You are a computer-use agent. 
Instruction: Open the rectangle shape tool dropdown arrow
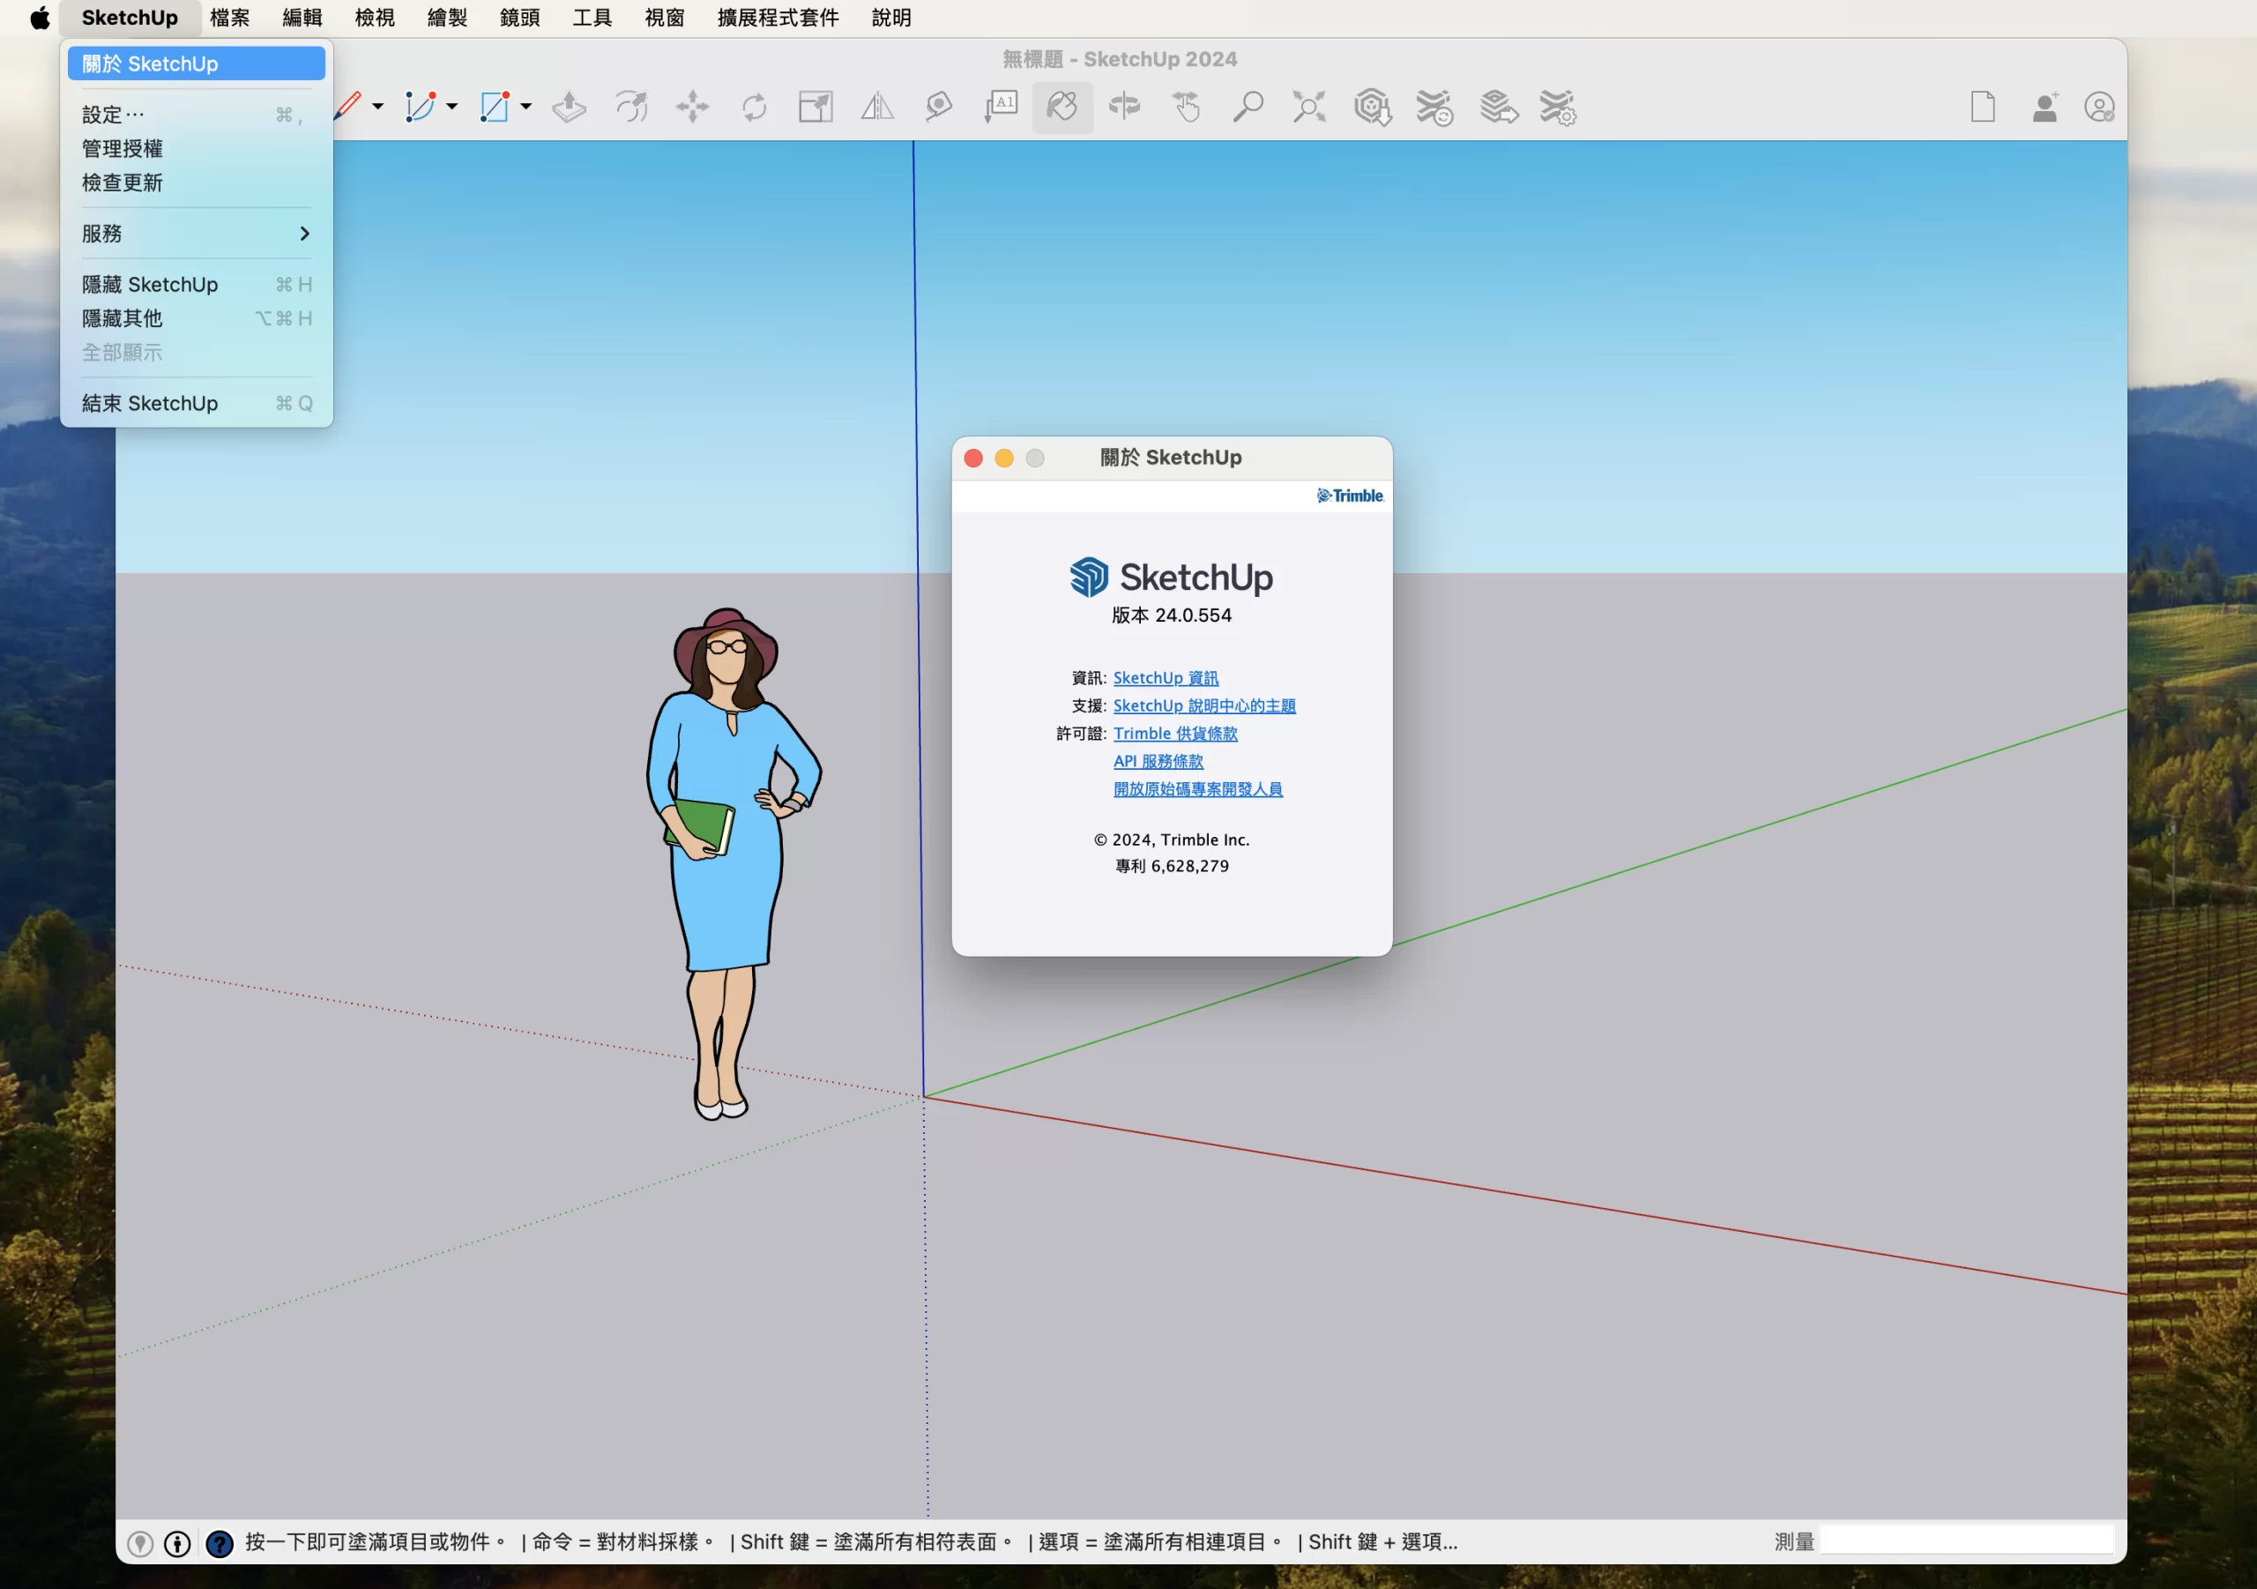526,106
